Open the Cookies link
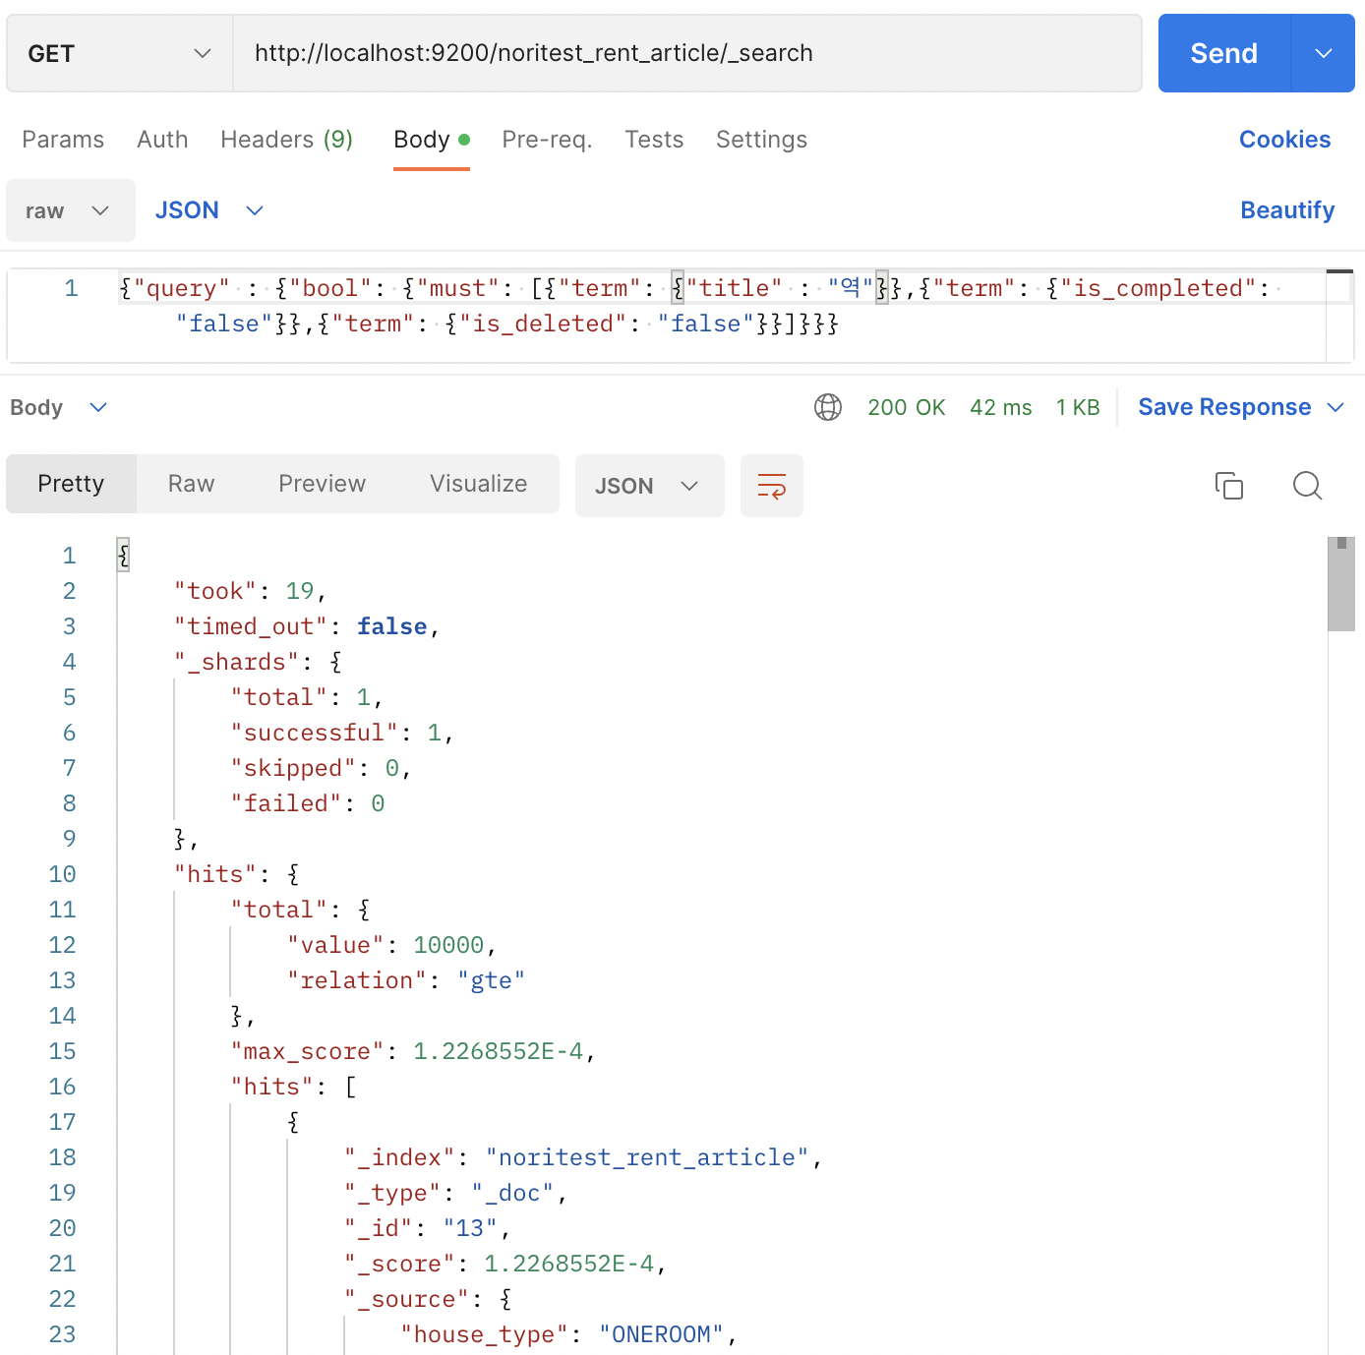Screen dimensions: 1365x1355 pyautogui.click(x=1284, y=140)
